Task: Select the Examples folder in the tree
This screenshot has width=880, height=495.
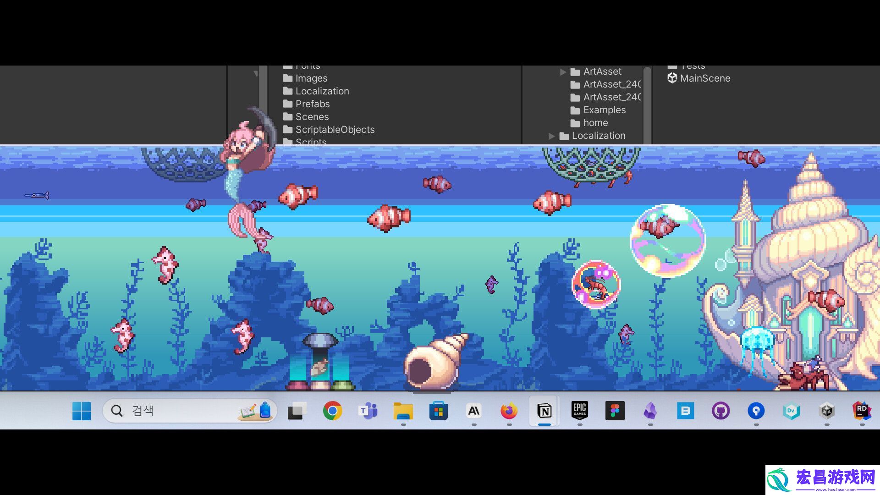Action: 598,110
